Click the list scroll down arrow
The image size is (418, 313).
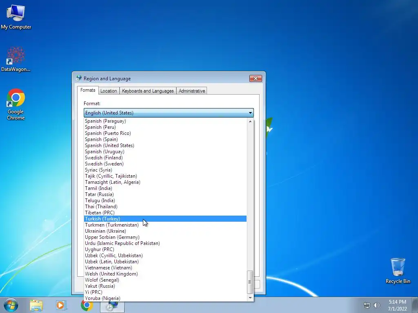(x=250, y=298)
